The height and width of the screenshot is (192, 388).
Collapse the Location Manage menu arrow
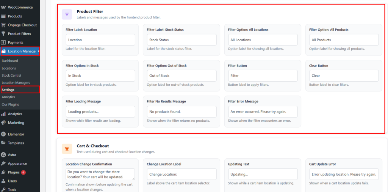(38, 51)
